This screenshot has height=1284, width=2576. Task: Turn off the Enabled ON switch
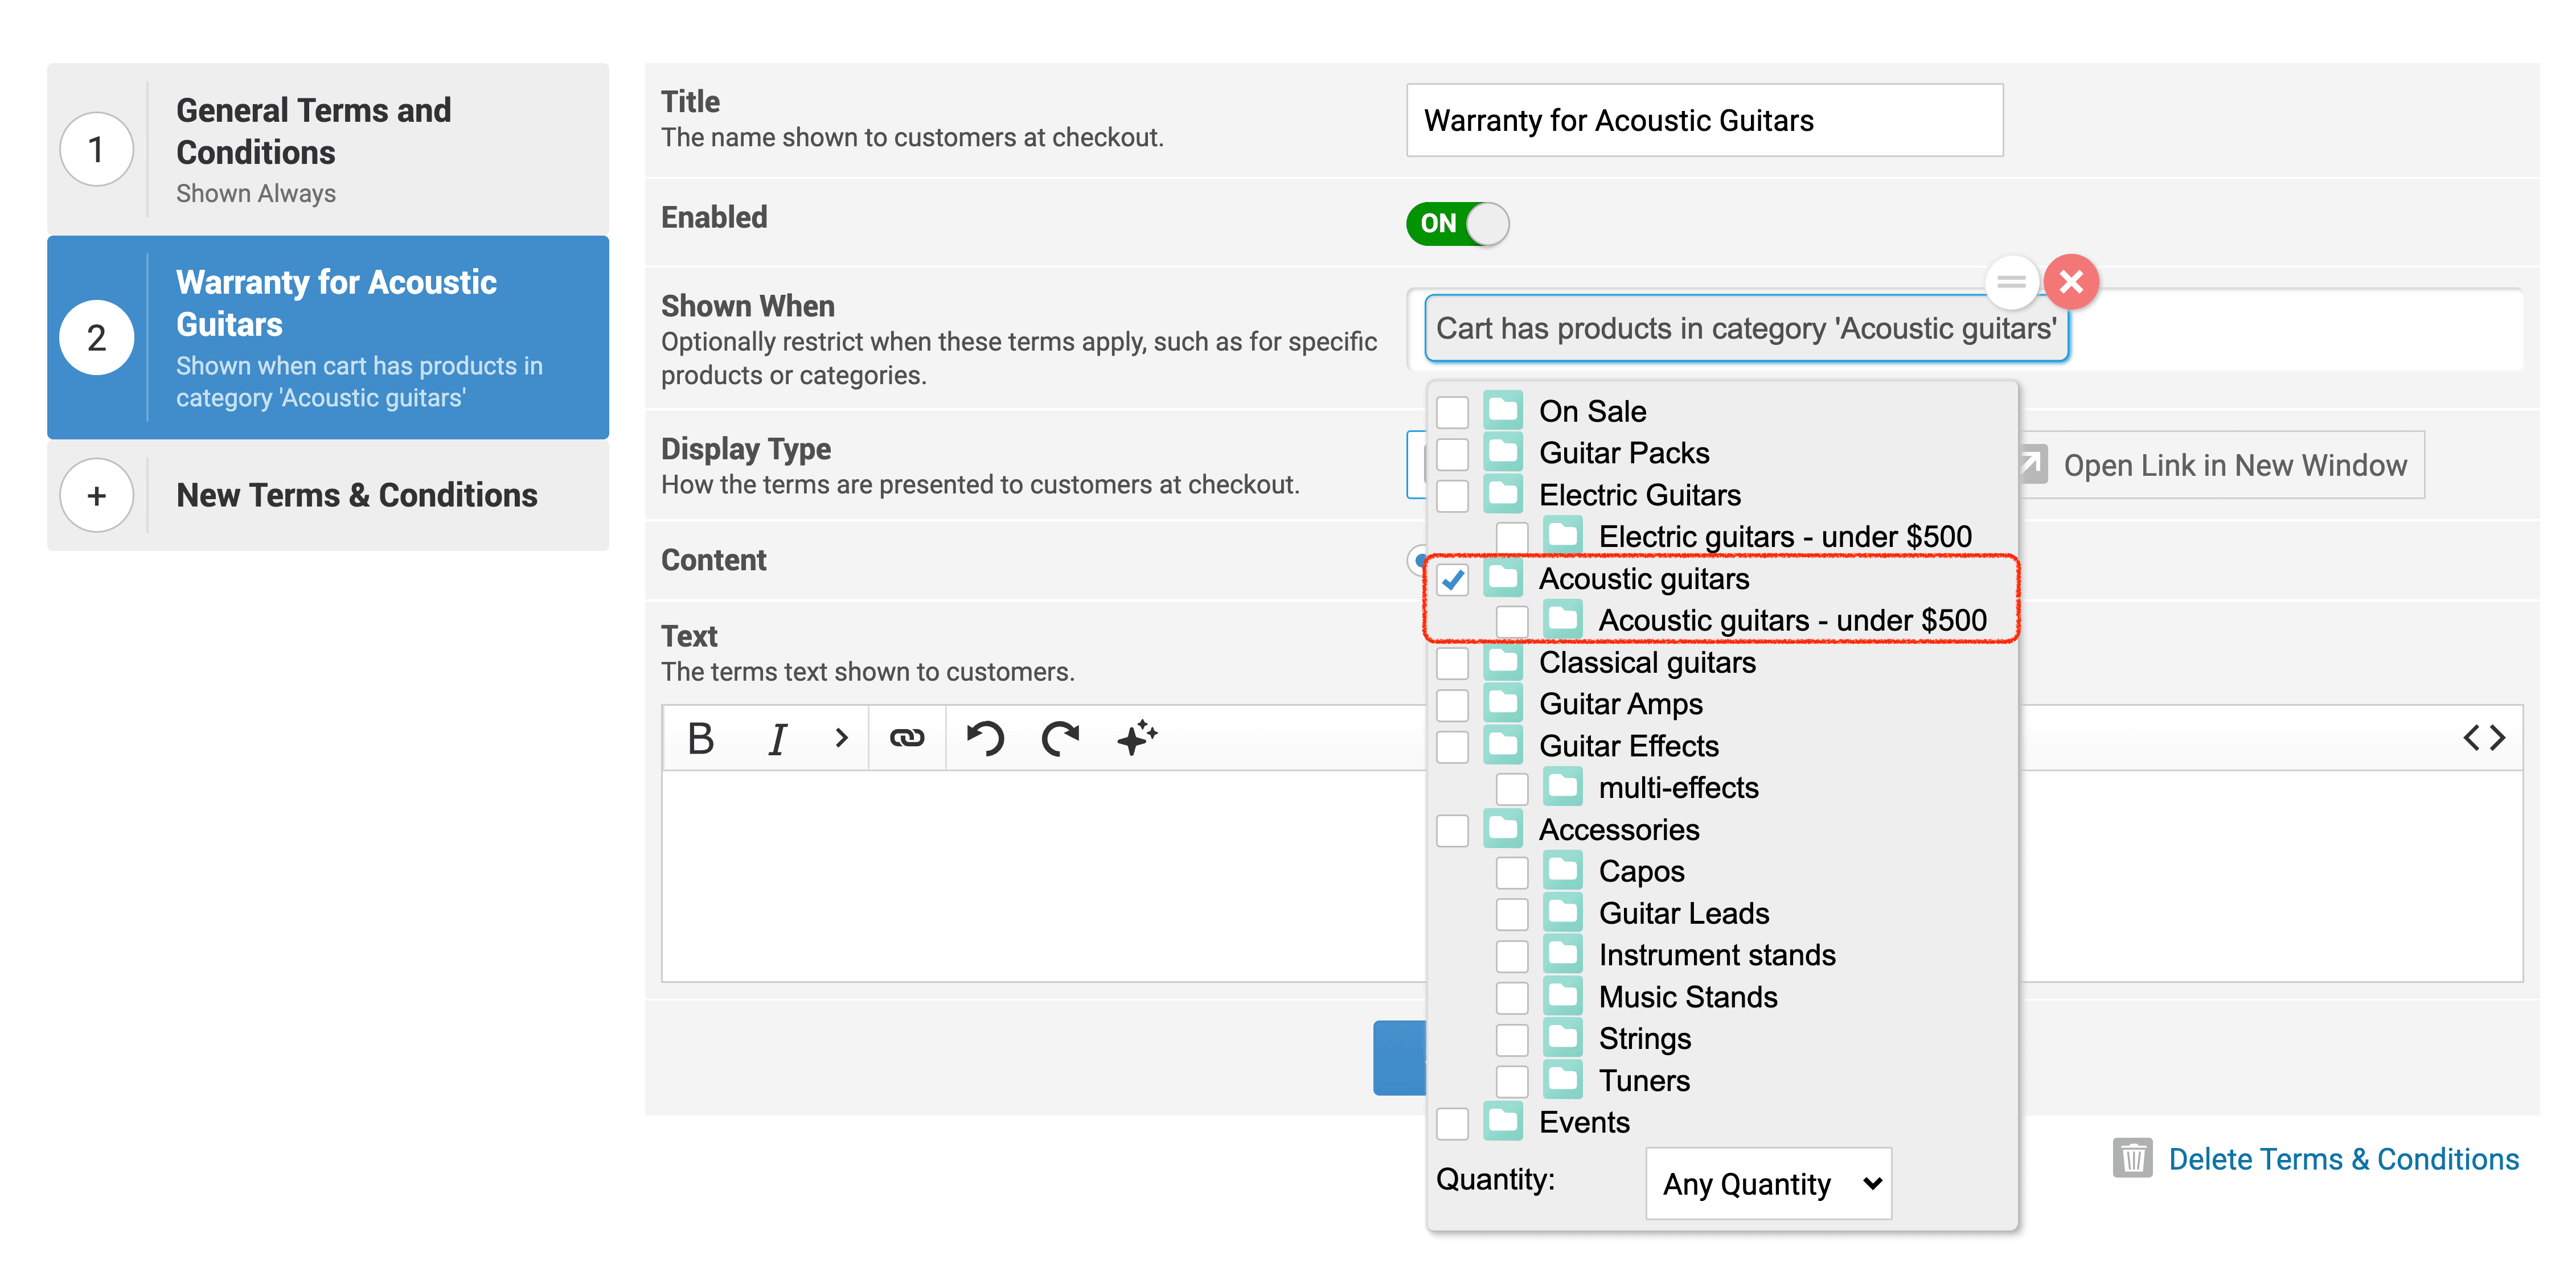[x=1457, y=223]
